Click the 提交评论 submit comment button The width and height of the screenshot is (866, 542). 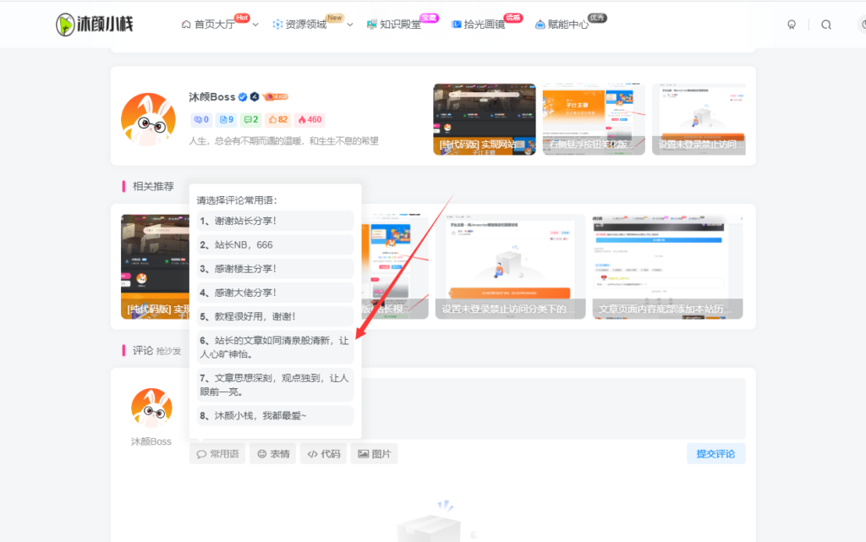tap(715, 453)
